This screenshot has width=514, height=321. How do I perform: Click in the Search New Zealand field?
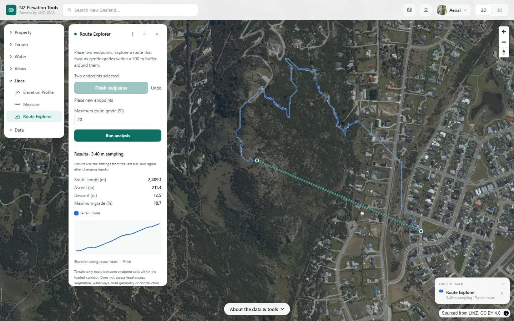(130, 10)
